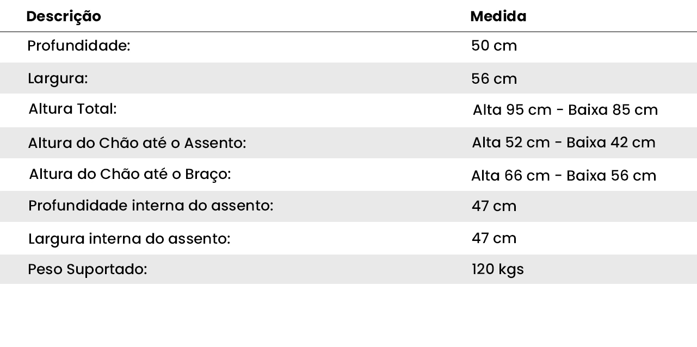The width and height of the screenshot is (697, 347).
Task: Click the 120 kgs value
Action: pyautogui.click(x=497, y=269)
